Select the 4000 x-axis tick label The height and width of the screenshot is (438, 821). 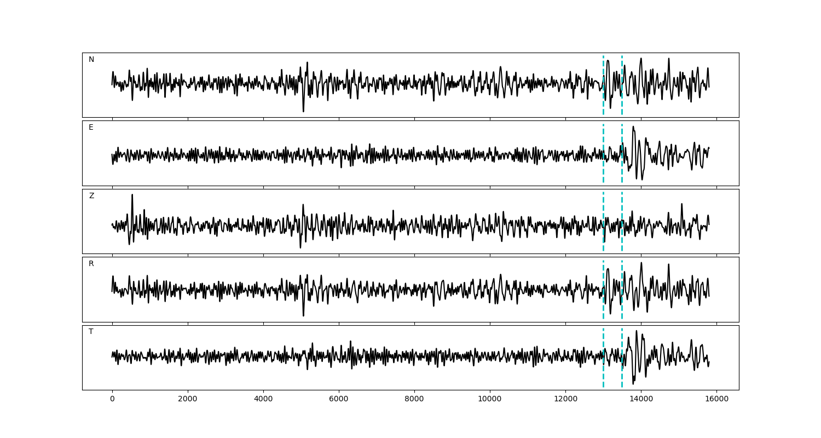[263, 400]
